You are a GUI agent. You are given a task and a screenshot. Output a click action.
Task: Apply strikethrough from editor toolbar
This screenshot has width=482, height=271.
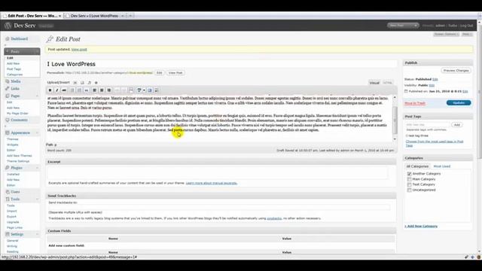pos(64,90)
